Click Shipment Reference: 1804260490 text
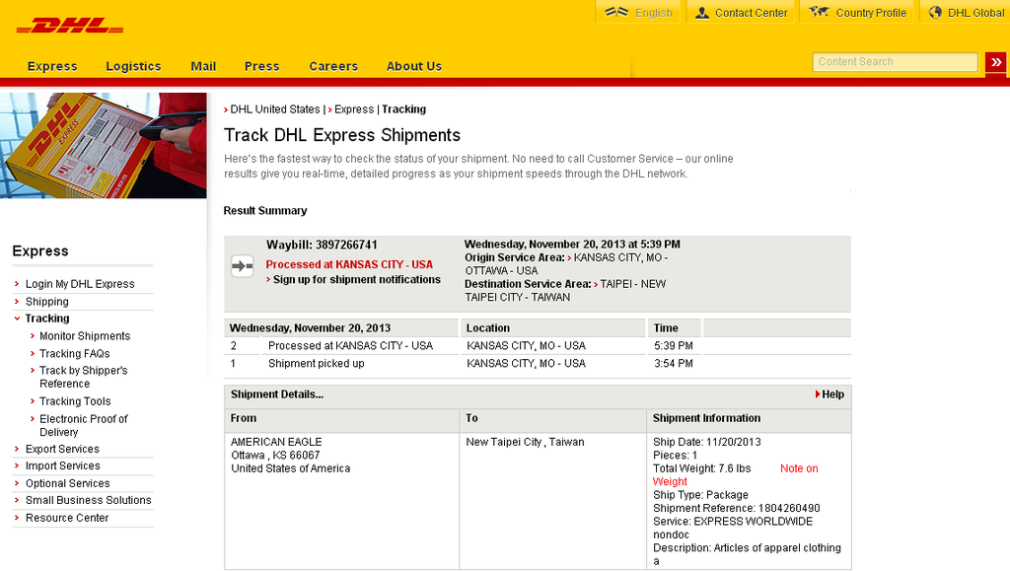Viewport: 1010px width, 571px height. pyautogui.click(x=736, y=509)
